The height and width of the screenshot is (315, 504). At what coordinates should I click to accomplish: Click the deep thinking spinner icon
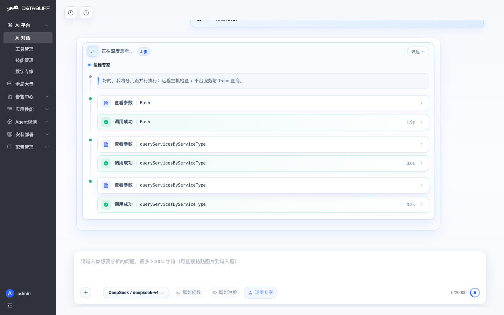(x=93, y=51)
